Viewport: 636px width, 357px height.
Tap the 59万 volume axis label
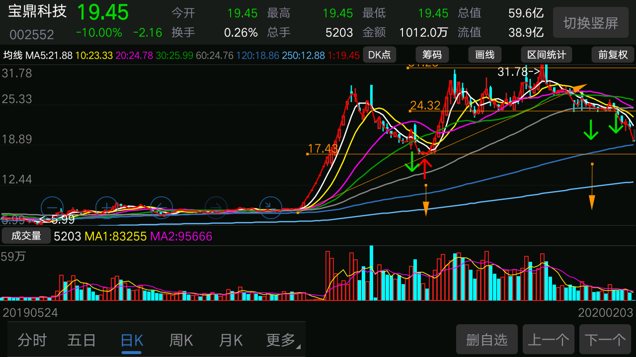pos(13,257)
